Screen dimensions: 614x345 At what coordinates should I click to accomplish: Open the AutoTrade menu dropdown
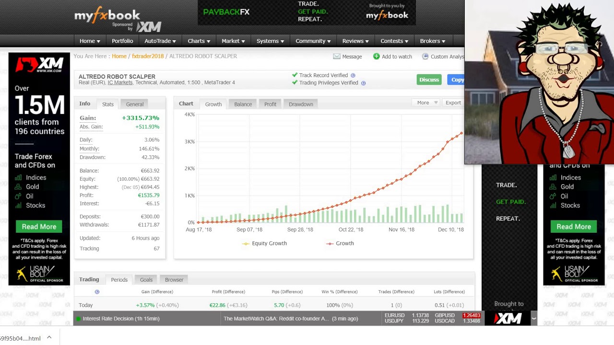pyautogui.click(x=160, y=41)
